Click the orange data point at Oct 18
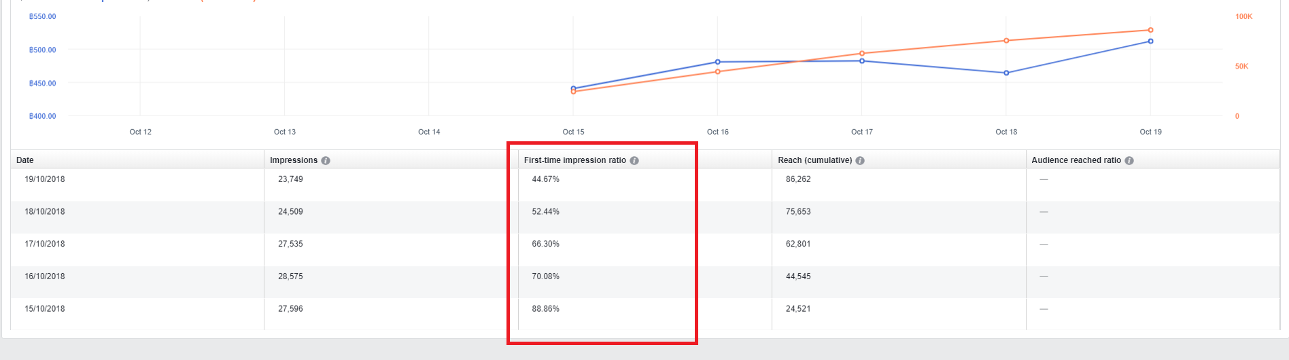 1006,41
